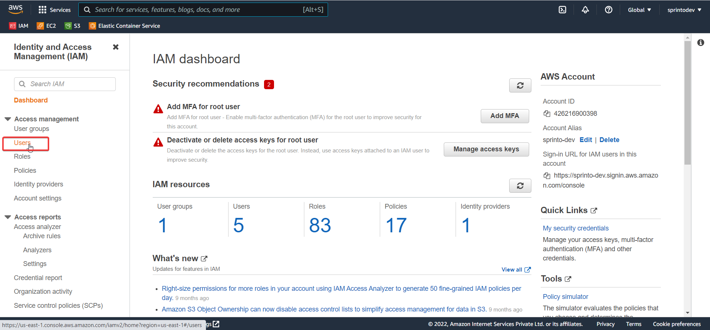
Task: Open the S3 shortcut in favorites bar
Action: coord(72,26)
